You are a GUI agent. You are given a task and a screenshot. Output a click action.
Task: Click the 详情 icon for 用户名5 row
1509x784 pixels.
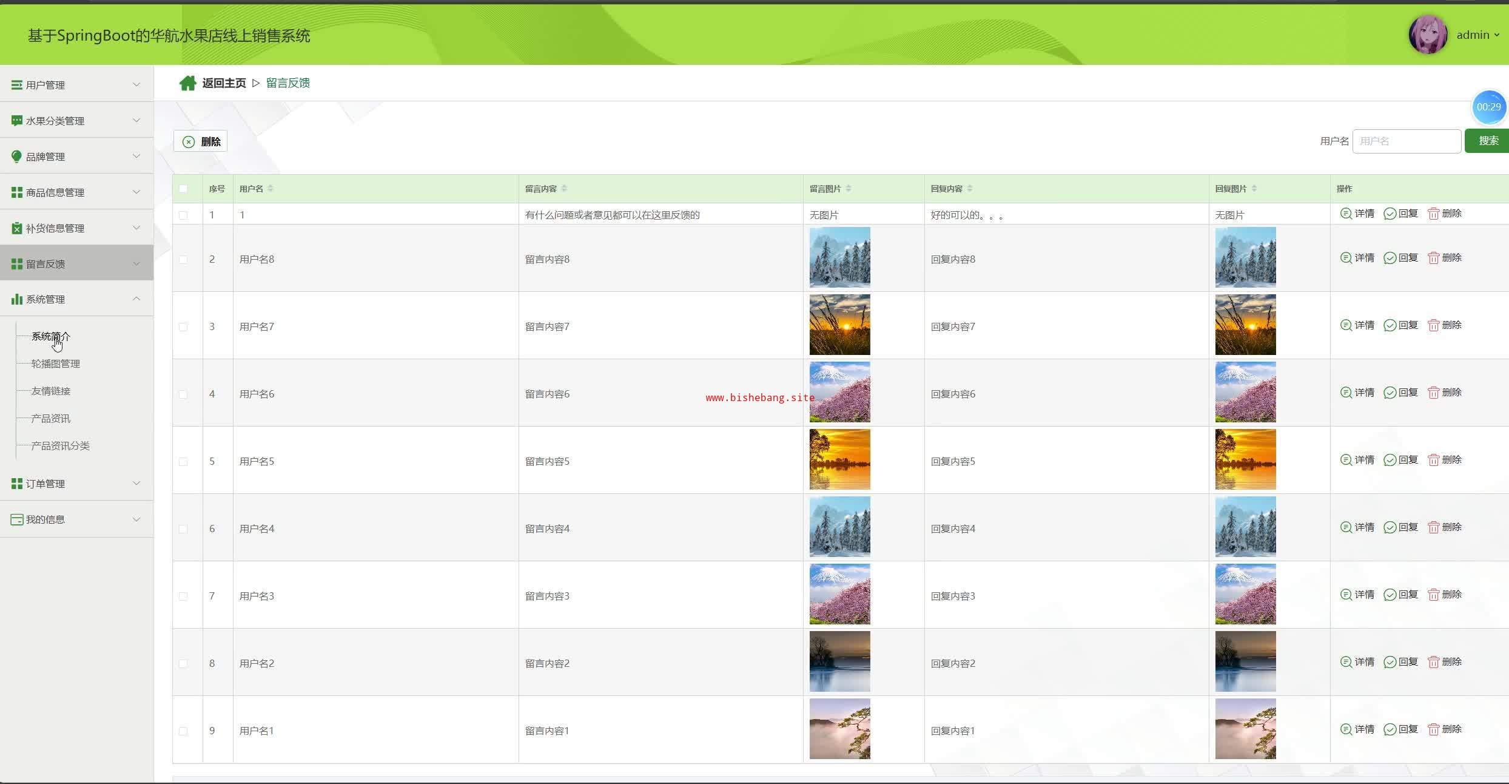(x=1345, y=460)
